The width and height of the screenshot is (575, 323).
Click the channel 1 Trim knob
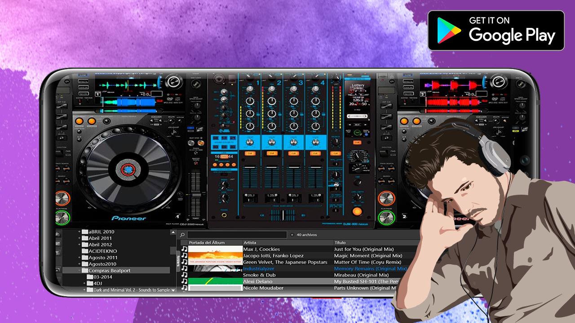coord(250,88)
